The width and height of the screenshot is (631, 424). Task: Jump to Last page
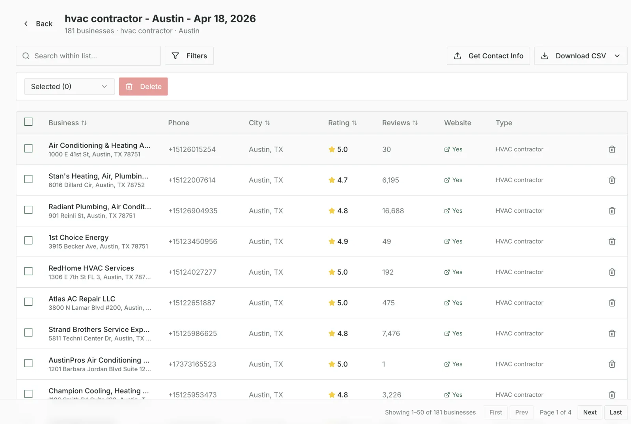pyautogui.click(x=616, y=412)
